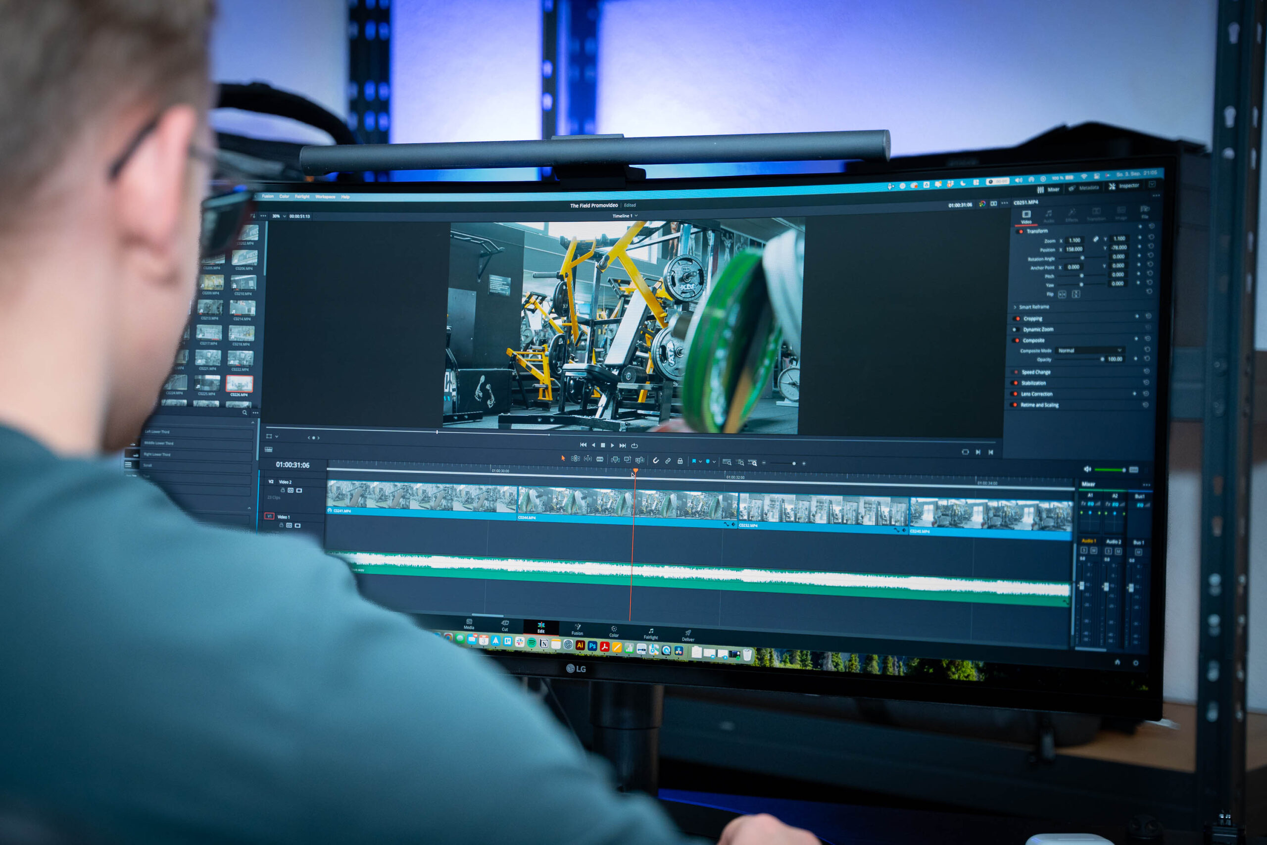1267x845 pixels.
Task: Toggle the Position Lock padlock
Action: tap(680, 461)
